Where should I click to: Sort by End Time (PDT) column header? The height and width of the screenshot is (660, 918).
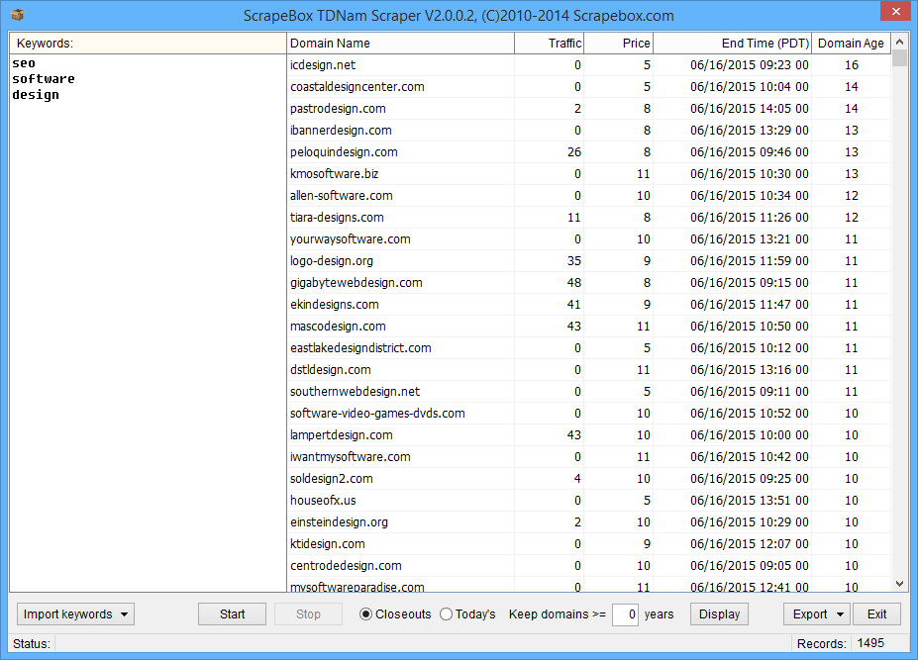733,44
